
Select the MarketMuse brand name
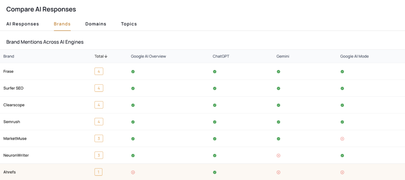[15, 139]
